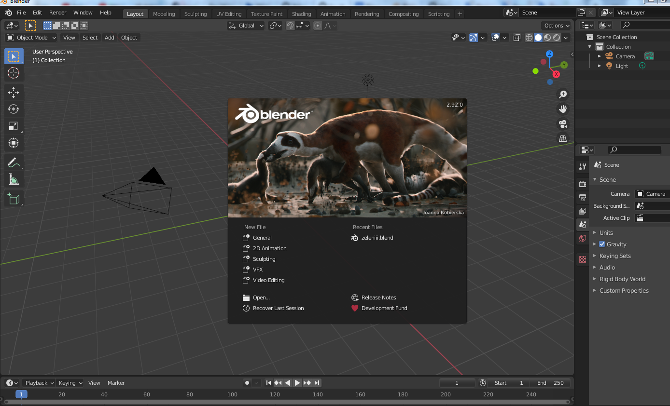Open the Tool properties tab wrench icon
Image resolution: width=670 pixels, height=406 pixels.
tap(583, 167)
